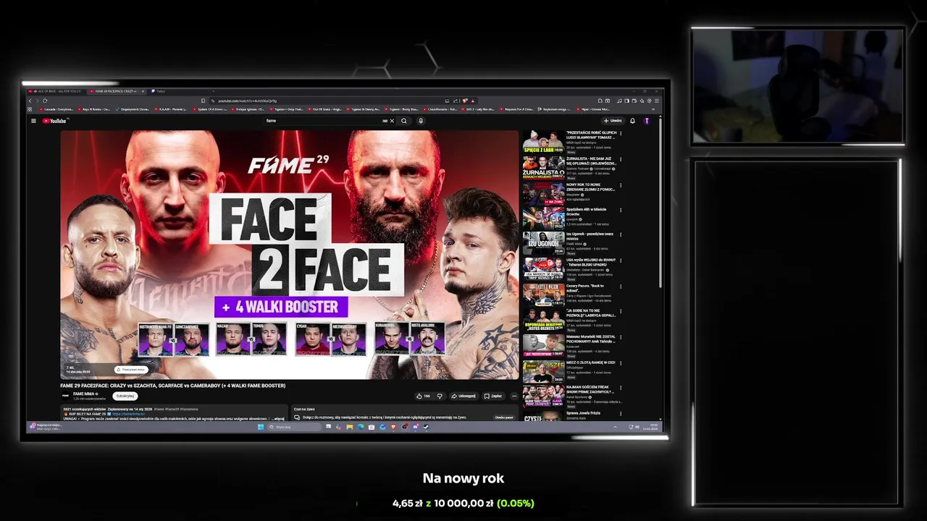Switch to 'ACE OF BASE' browser tab
The image size is (927, 521).
[x=56, y=91]
